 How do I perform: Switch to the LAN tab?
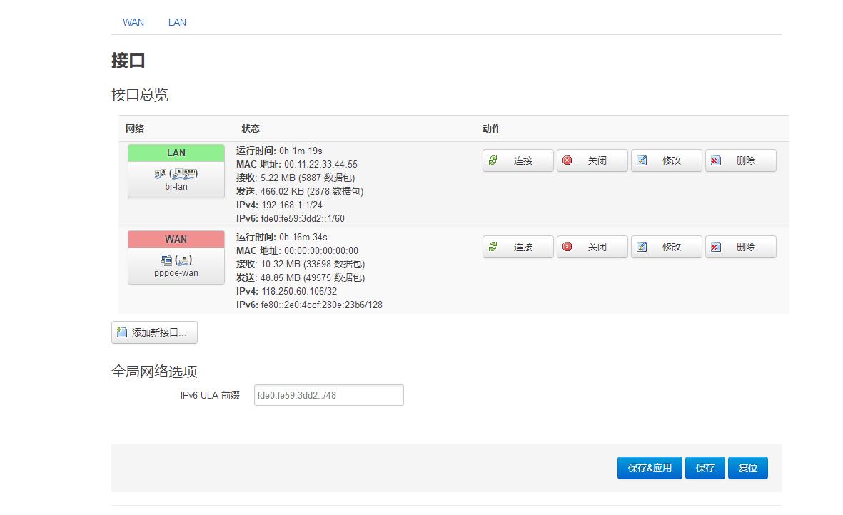click(176, 22)
